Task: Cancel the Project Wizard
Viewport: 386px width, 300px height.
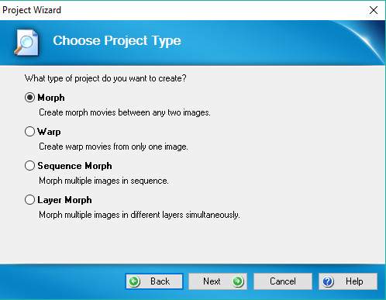Action: [283, 281]
